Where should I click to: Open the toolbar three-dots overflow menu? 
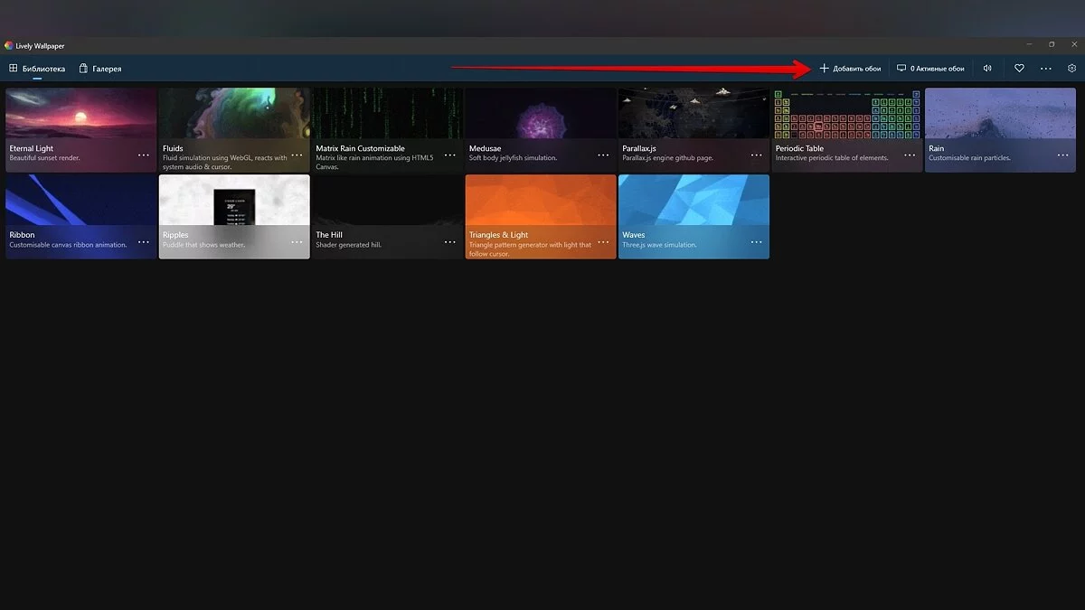pos(1046,69)
